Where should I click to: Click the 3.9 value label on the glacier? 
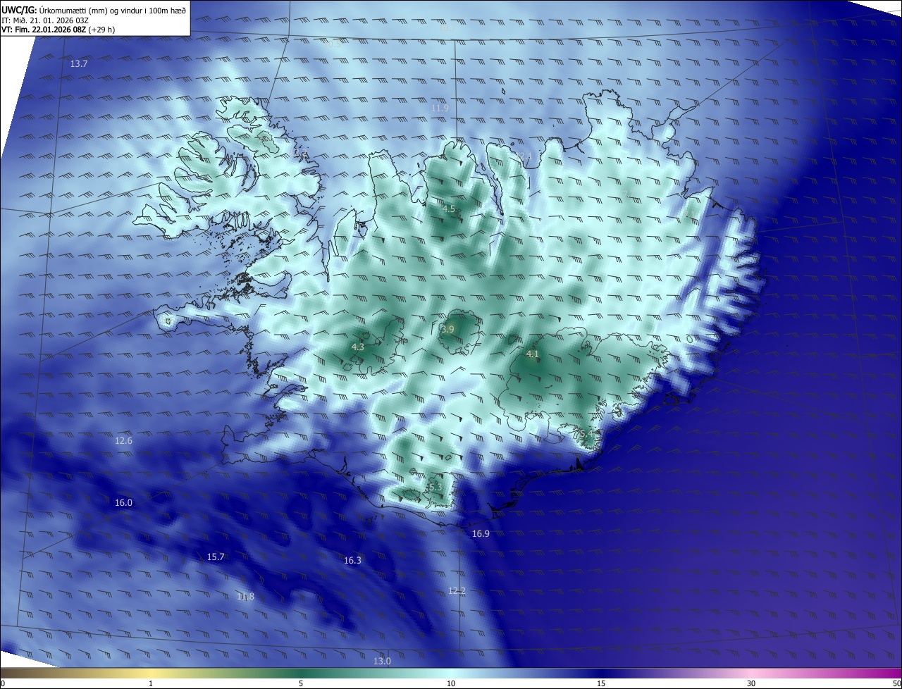[x=447, y=329]
